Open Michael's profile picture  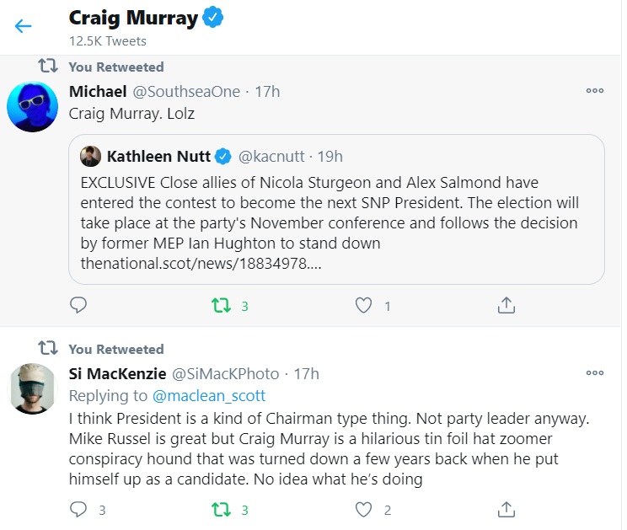(x=32, y=107)
